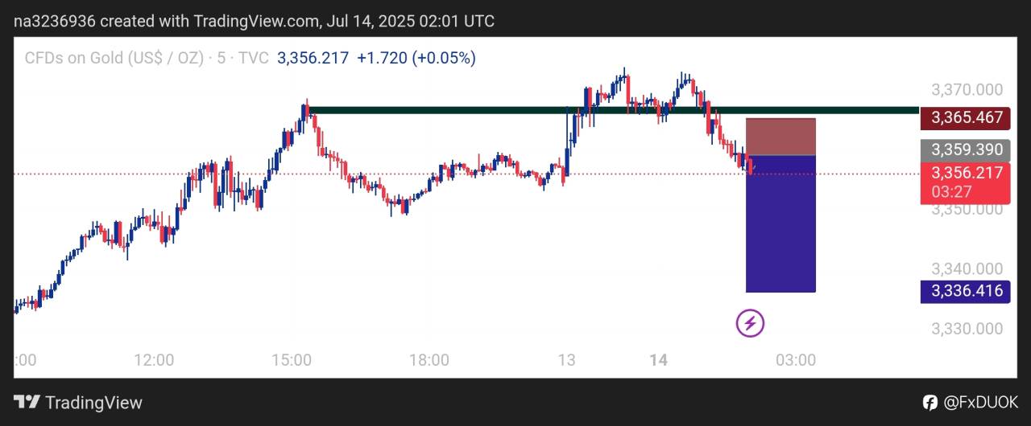Select the blue profit target zone
This screenshot has height=426, width=1031.
[x=780, y=223]
